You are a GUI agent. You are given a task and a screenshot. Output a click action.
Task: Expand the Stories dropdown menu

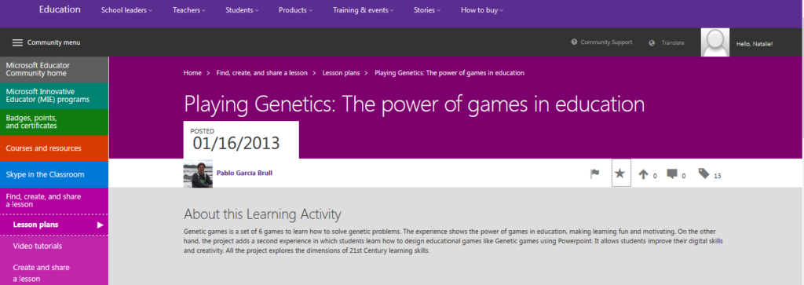coord(426,10)
